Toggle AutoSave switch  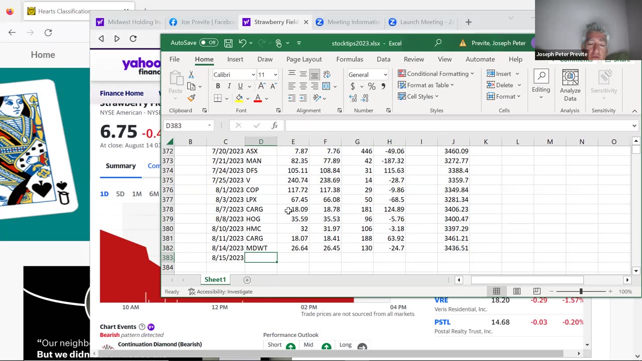point(209,43)
